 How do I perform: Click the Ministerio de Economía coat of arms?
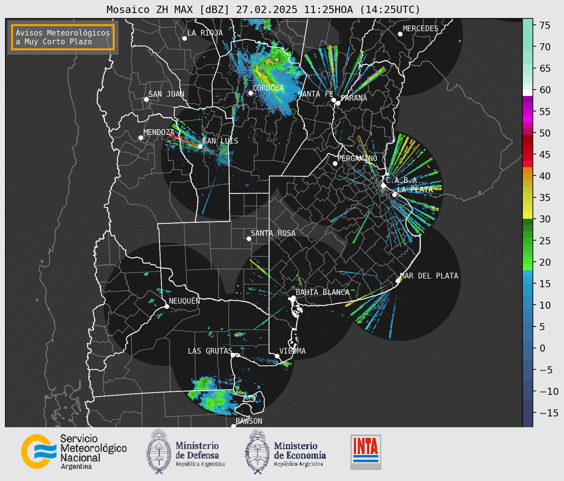tap(257, 452)
